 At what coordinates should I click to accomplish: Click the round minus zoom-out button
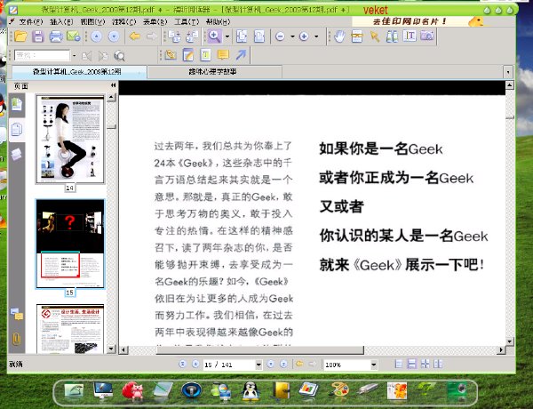(x=280, y=36)
